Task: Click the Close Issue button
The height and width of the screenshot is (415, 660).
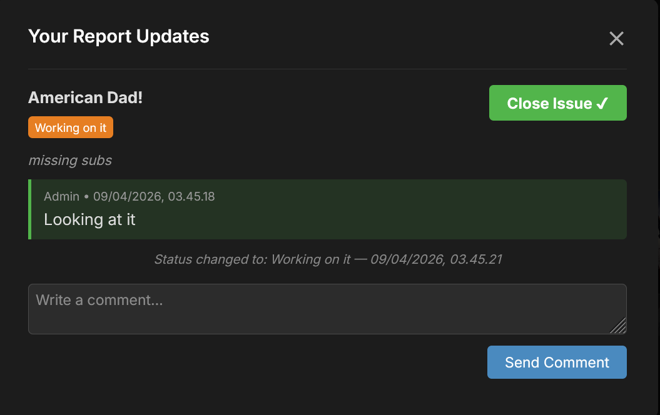Action: (x=549, y=103)
